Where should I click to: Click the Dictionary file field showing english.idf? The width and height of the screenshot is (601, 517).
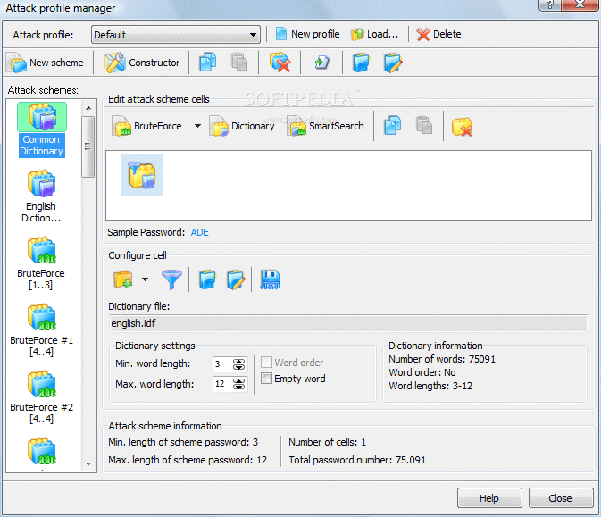[x=348, y=323]
